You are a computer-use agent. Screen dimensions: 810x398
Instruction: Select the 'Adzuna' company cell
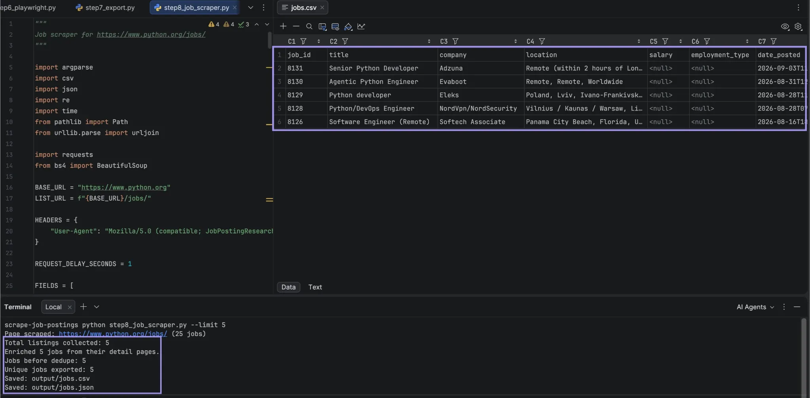click(481, 68)
